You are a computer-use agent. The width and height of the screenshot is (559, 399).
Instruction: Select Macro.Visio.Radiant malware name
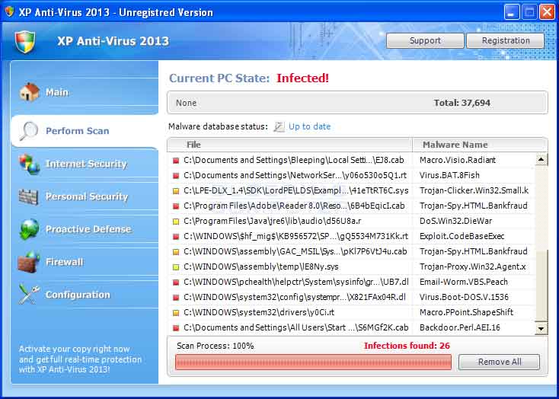coord(458,160)
